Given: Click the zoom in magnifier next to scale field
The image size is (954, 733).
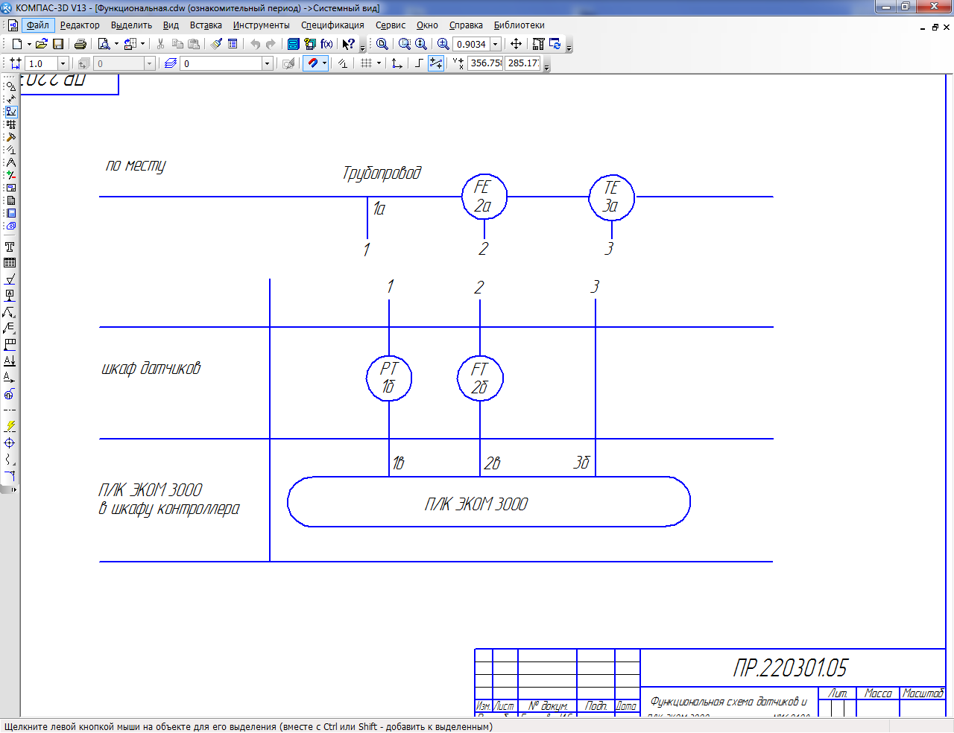Looking at the screenshot, I should tap(443, 44).
